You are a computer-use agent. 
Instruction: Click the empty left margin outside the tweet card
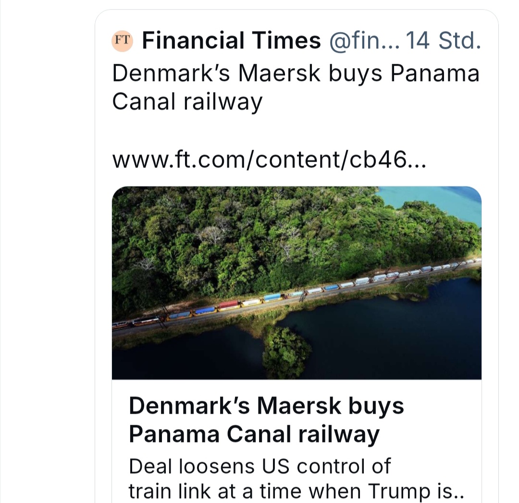(47, 251)
